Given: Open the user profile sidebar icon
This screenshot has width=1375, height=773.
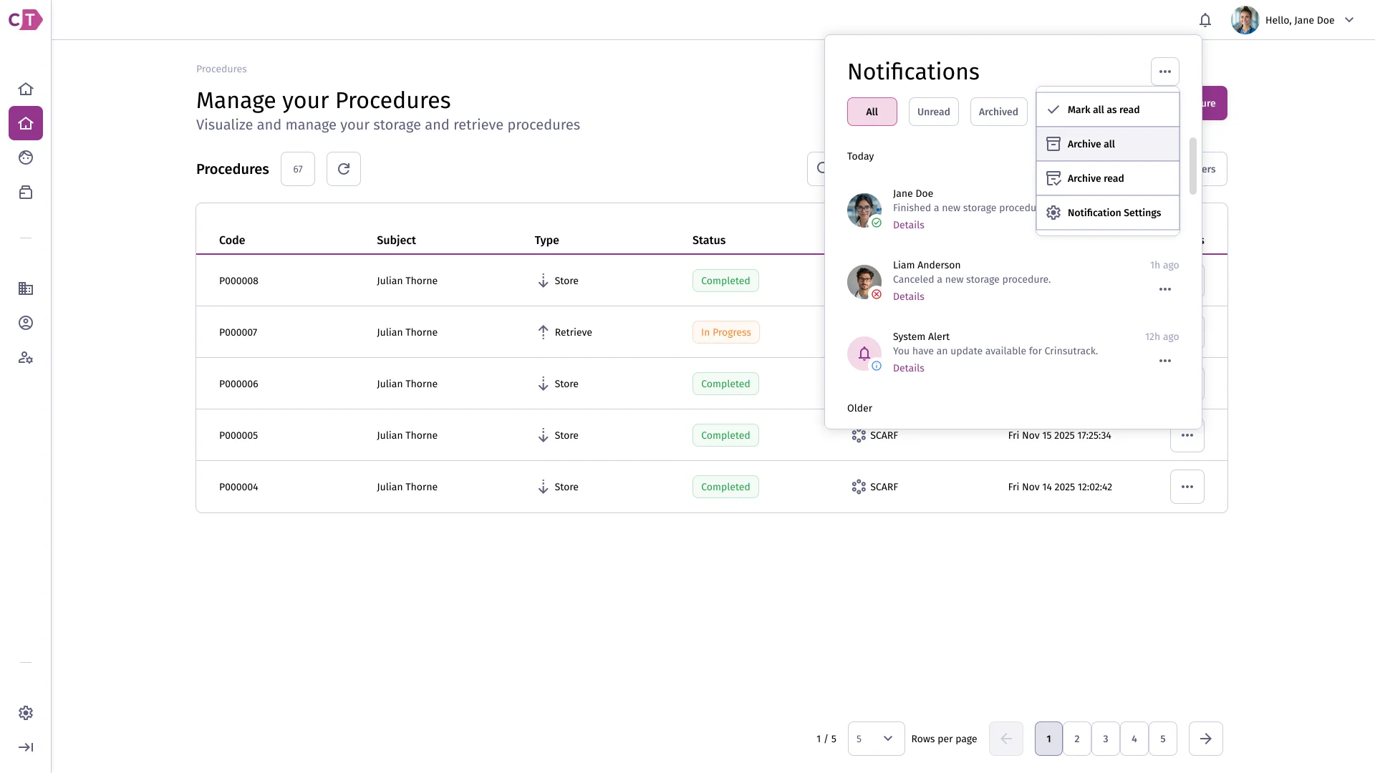Looking at the screenshot, I should pyautogui.click(x=26, y=323).
